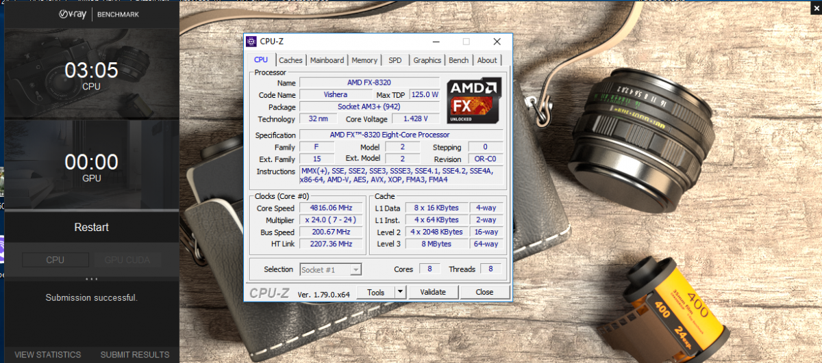This screenshot has width=822, height=363.
Task: Open the Mainboard tab
Action: 327,60
